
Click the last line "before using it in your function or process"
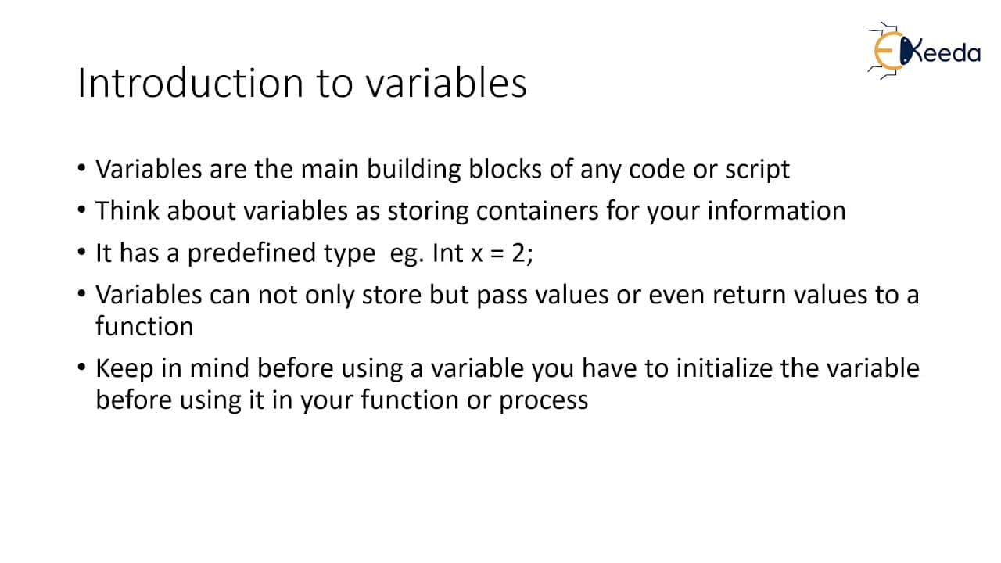pos(342,400)
